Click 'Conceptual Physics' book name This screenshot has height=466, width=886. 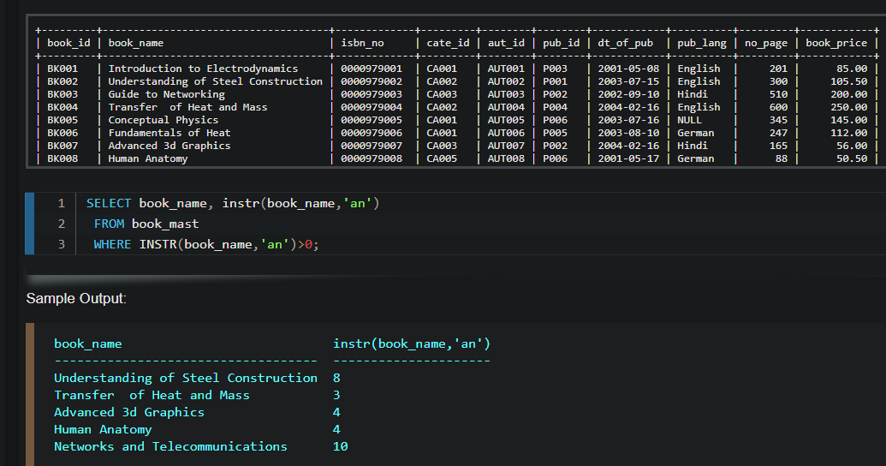[163, 120]
